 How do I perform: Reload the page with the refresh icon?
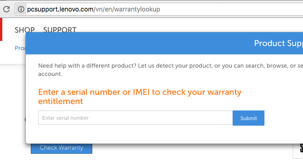pos(6,9)
